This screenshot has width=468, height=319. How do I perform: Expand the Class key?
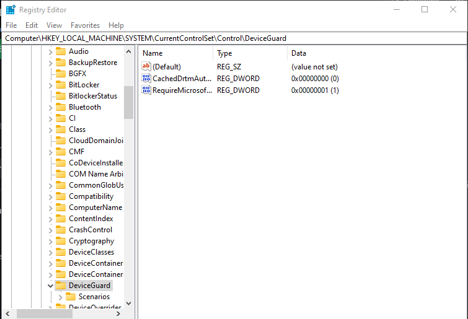[50, 130]
